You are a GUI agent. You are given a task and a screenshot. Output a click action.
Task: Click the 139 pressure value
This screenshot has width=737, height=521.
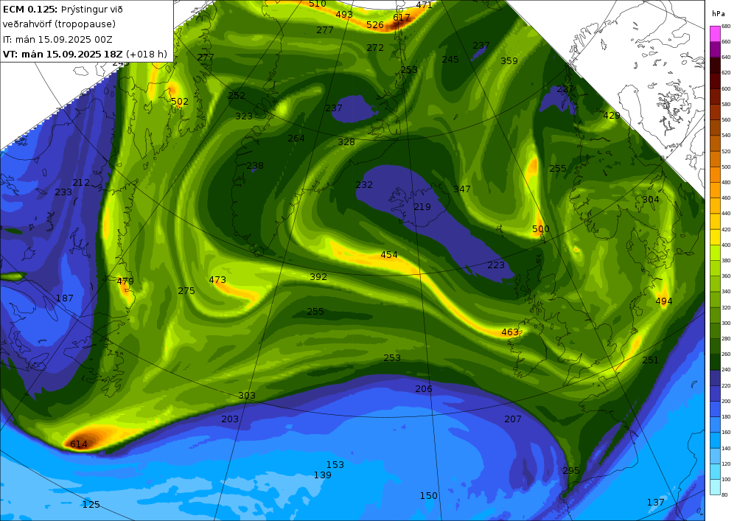pos(323,475)
